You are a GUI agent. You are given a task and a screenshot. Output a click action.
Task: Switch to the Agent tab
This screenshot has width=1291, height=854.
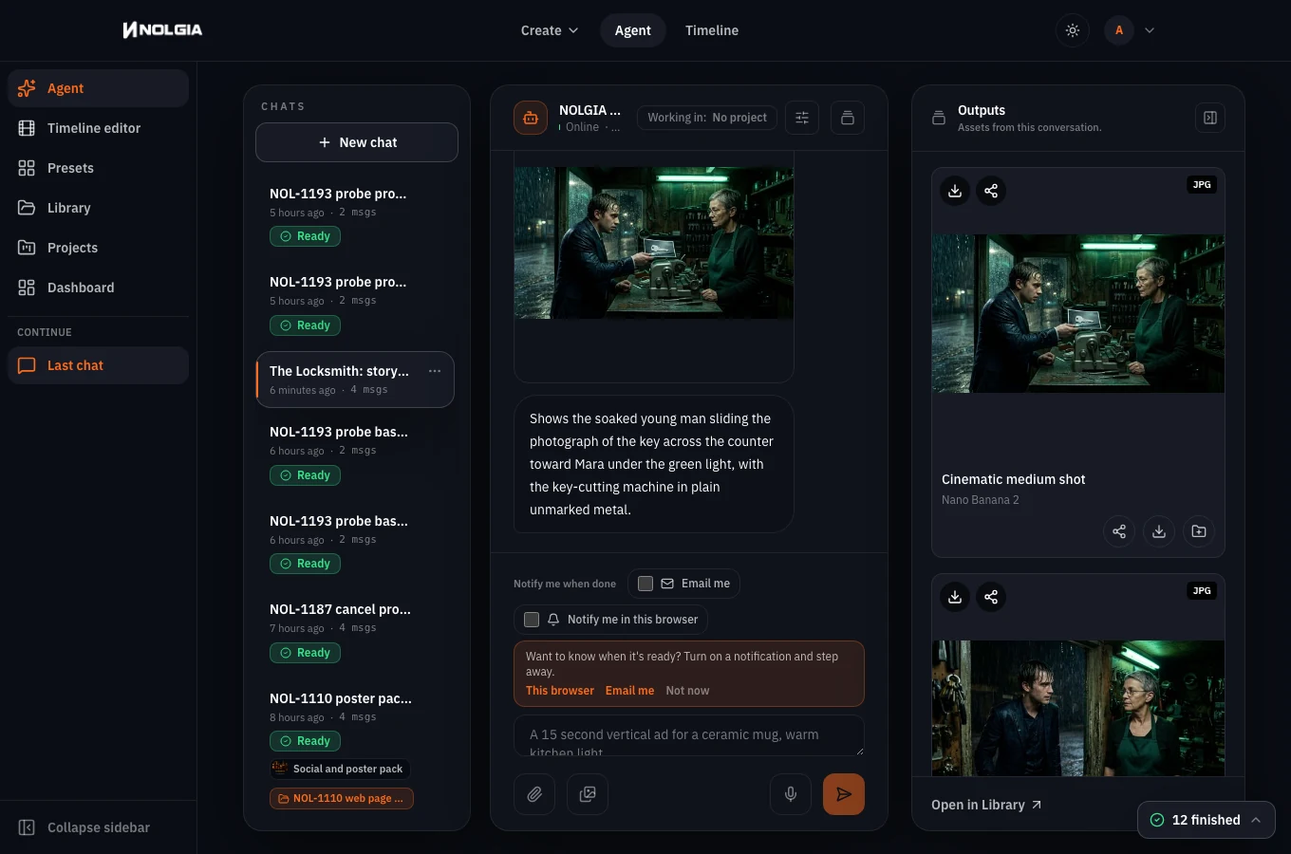pos(633,30)
